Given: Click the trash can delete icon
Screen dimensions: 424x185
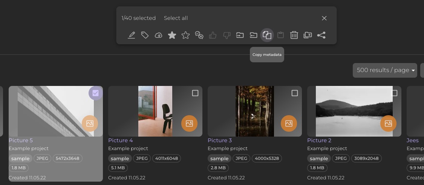Looking at the screenshot, I should coord(294,35).
